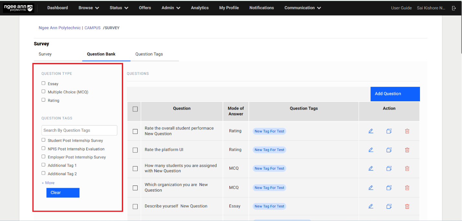Edit the 'Rate the overall student performace' question

coord(371,131)
